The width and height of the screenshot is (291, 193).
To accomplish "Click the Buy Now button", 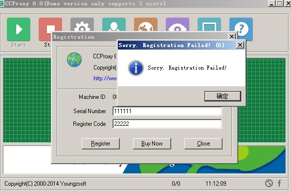I will coord(152,144).
